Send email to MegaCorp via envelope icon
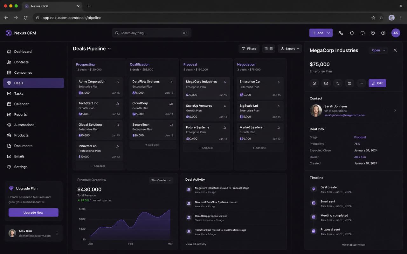The width and height of the screenshot is (407, 254). 326,83
